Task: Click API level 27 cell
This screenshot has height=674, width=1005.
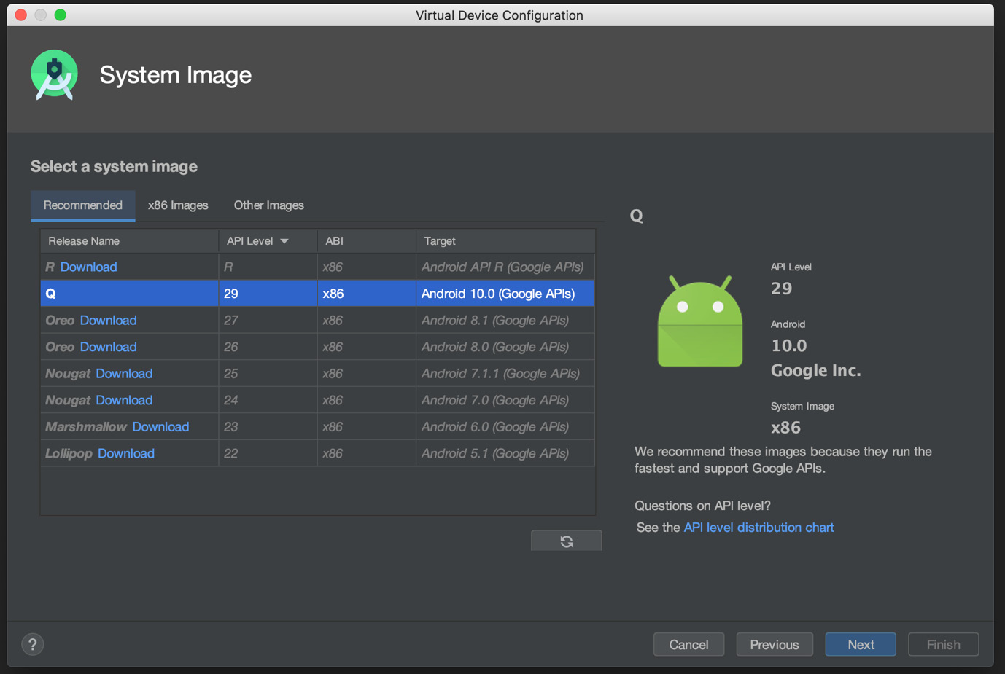Action: coord(268,320)
